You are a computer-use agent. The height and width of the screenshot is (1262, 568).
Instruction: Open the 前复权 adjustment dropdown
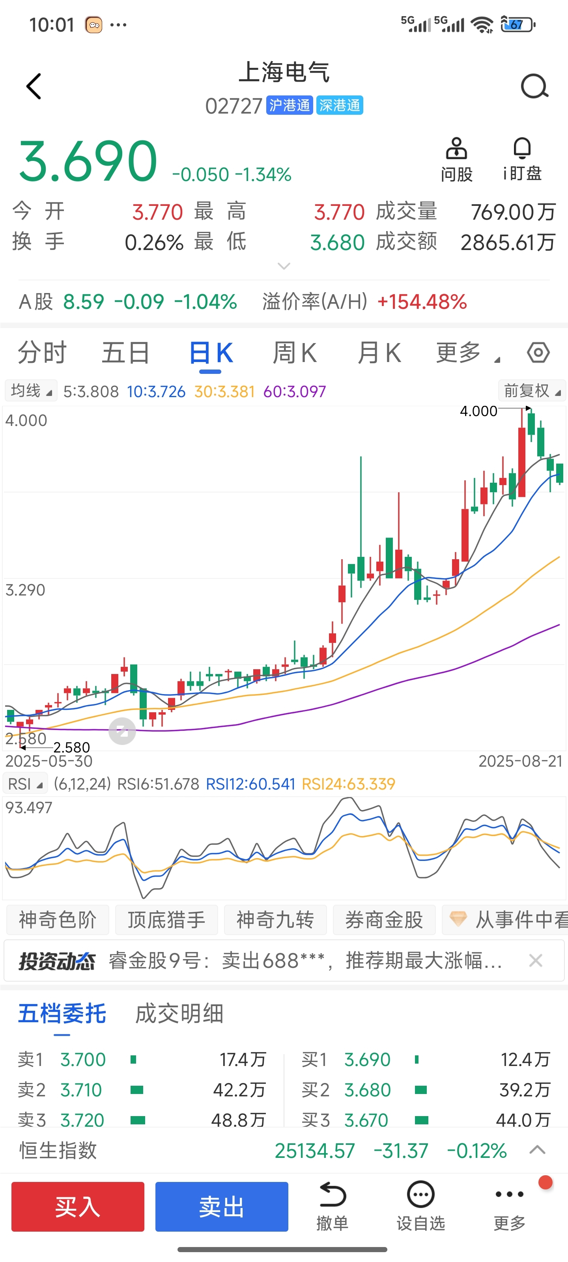coord(532,391)
